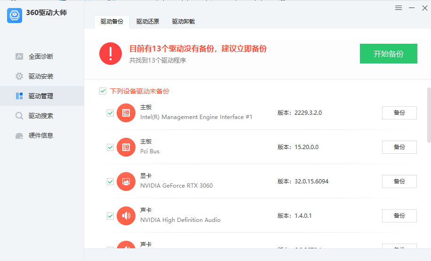
Task: Uncheck the Pci Bus driver checkbox
Action: 111,147
